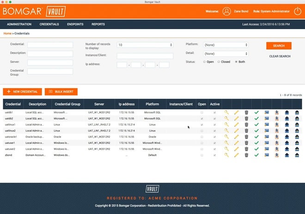Click green checkmark for uatlinux1
This screenshot has height=214, width=305.
coord(256,124)
